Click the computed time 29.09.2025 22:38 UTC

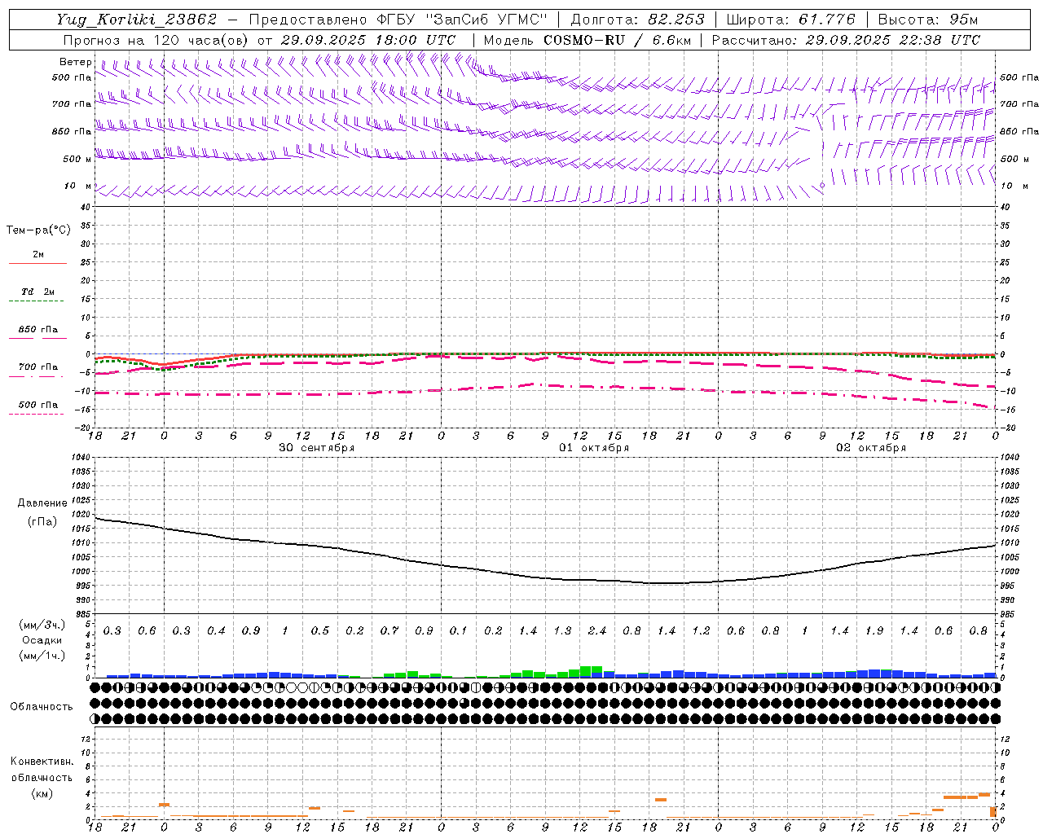(x=893, y=40)
